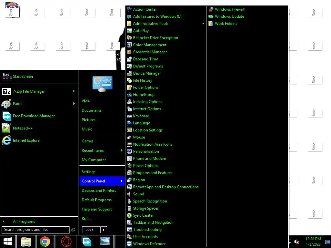Open the Credential Manager icon
Screen dimensions: 331x248
pos(129,52)
